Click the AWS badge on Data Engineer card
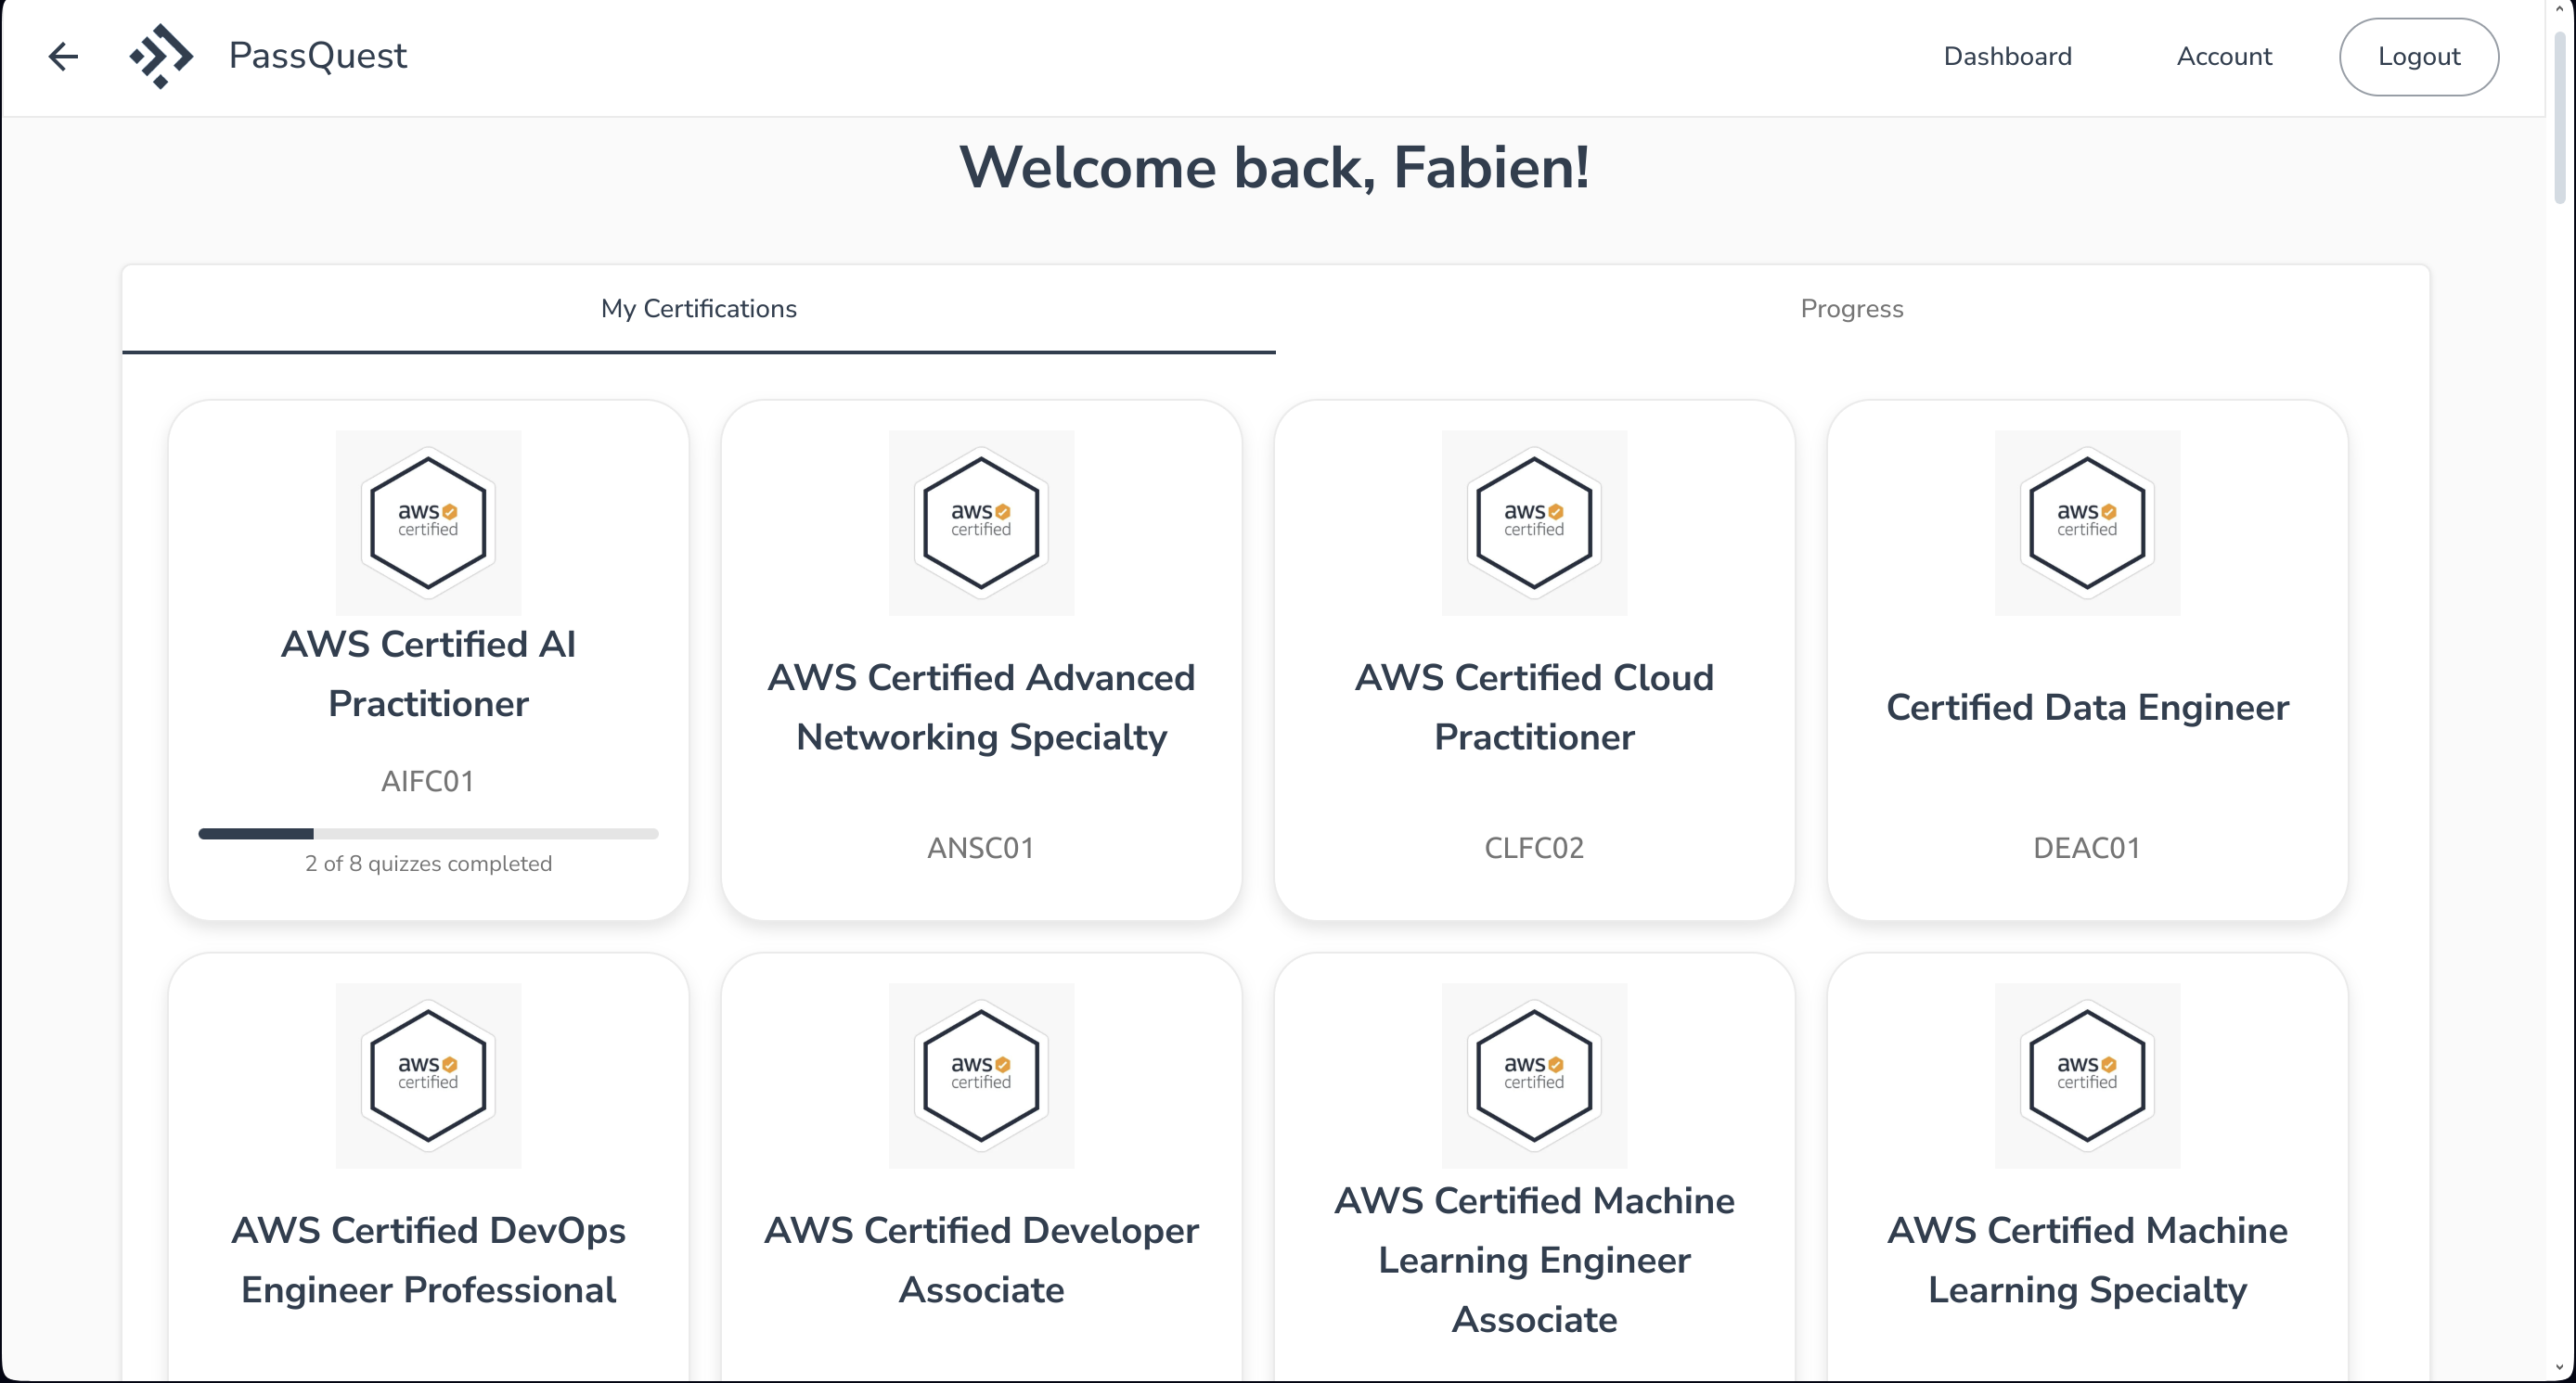Screen dimensions: 2576x1383 pyautogui.click(x=2087, y=522)
